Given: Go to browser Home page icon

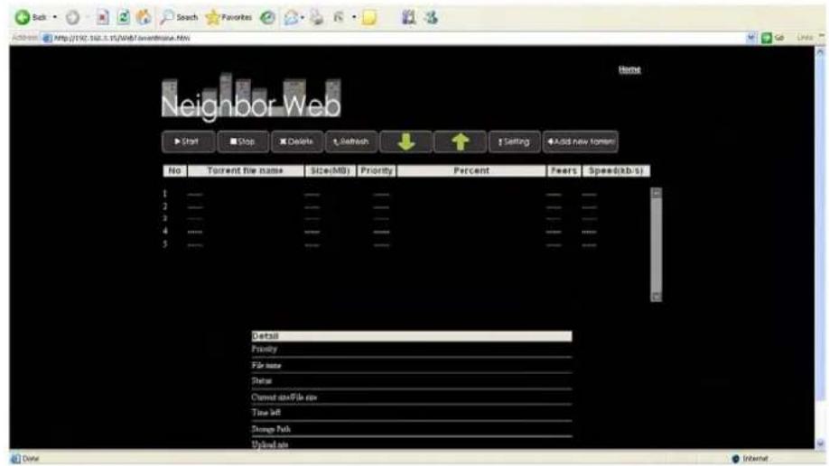Looking at the screenshot, I should pyautogui.click(x=144, y=18).
